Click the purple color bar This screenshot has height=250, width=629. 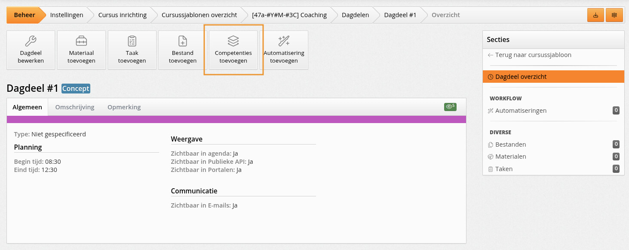[x=236, y=119]
